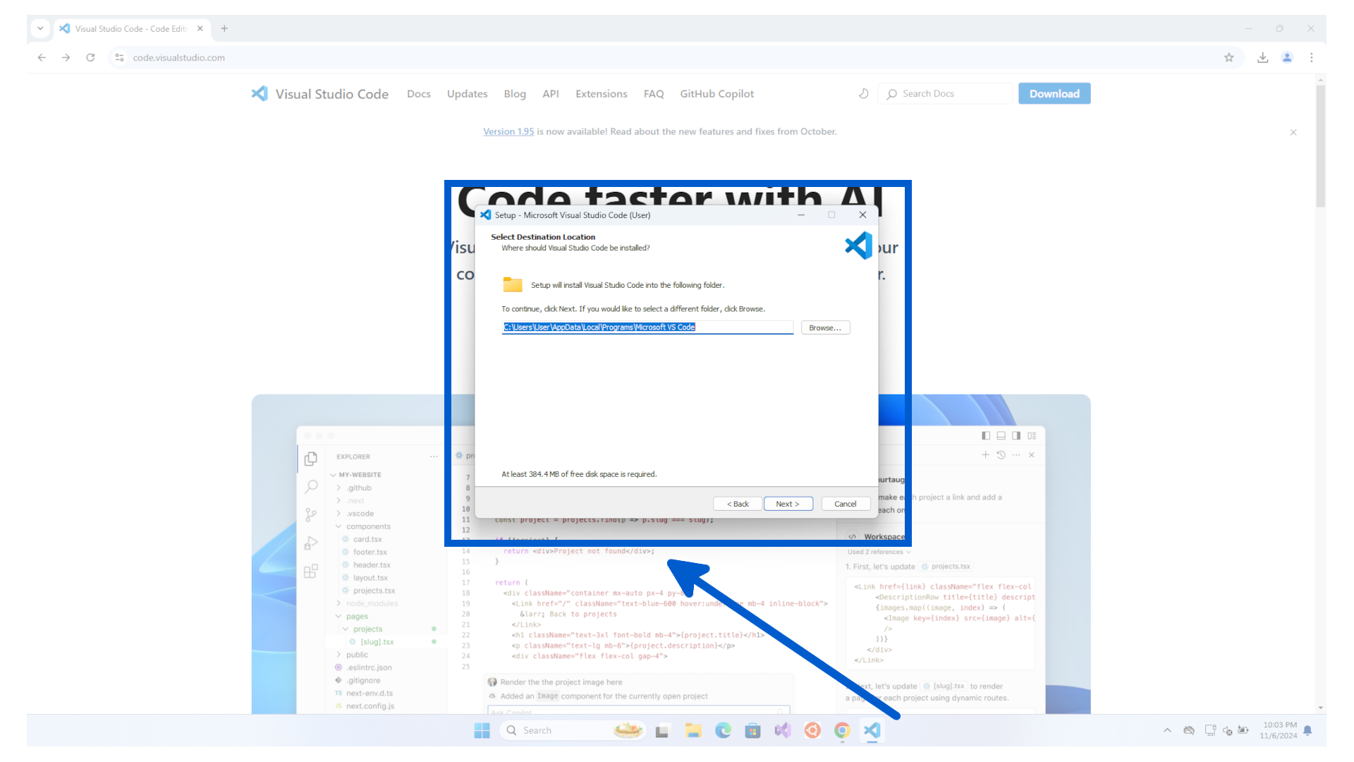Click the installation path input field
Screen dimensions: 1354x762
click(646, 327)
